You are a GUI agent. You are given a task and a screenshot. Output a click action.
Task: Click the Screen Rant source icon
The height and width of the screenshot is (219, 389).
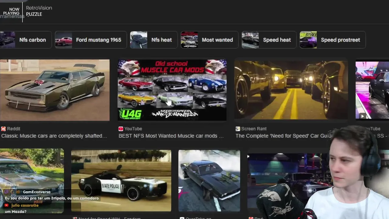coord(238,129)
